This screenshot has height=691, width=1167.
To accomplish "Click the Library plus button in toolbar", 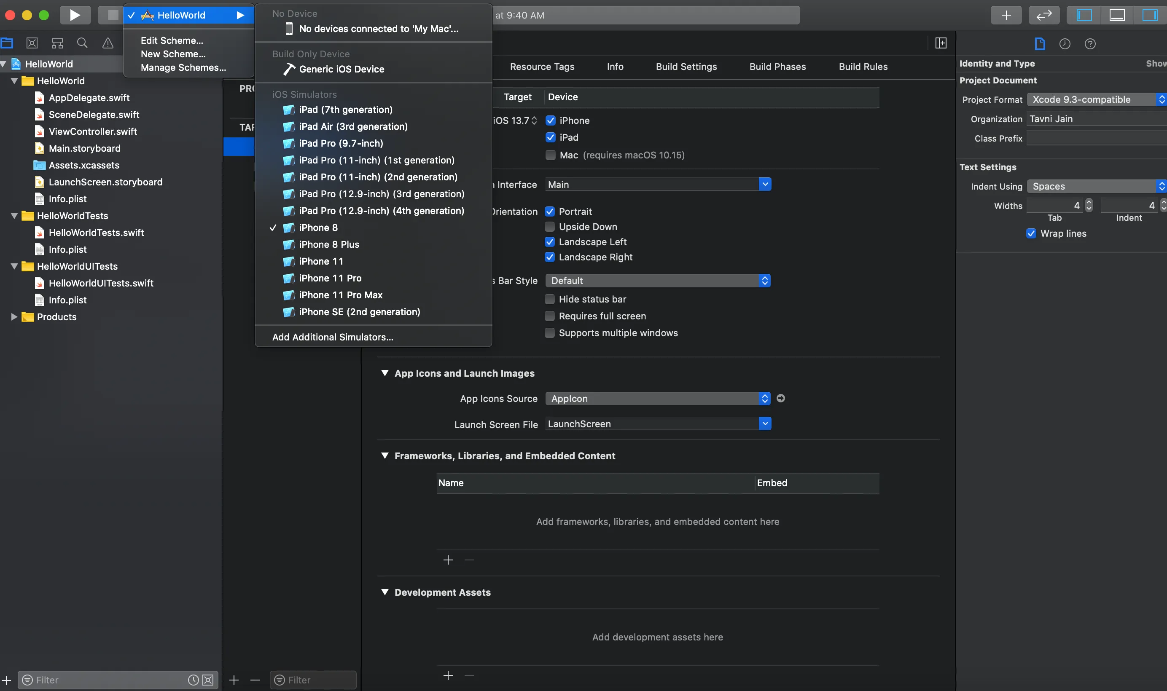I will point(1006,15).
